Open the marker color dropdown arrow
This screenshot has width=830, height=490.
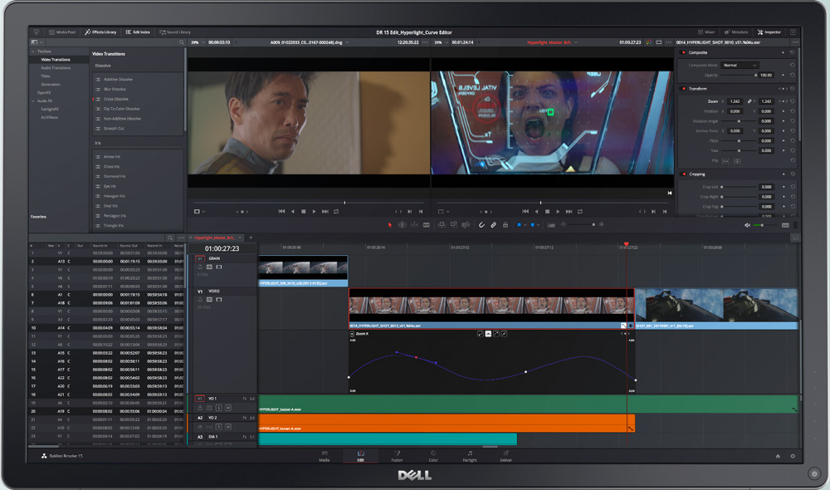(x=539, y=225)
